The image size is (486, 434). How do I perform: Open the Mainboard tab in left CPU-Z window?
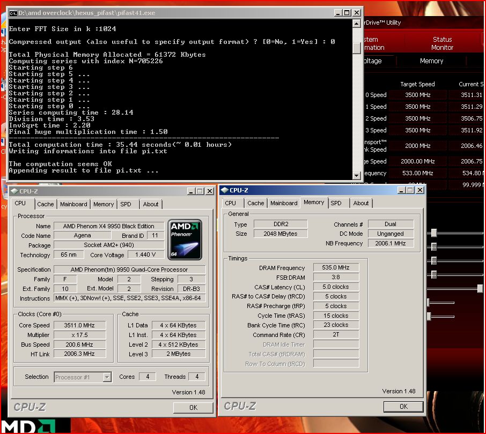click(x=73, y=204)
